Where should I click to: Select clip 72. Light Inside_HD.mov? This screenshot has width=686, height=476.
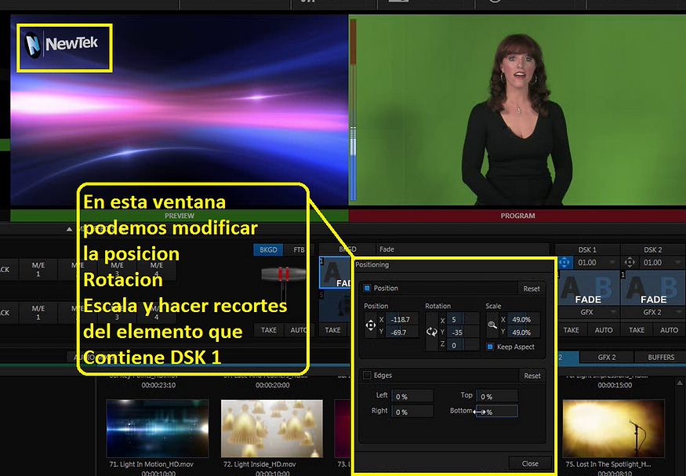[272, 429]
